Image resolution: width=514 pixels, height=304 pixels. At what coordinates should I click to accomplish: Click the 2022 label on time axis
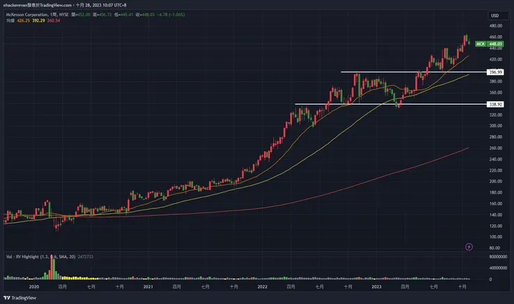[x=262, y=287]
